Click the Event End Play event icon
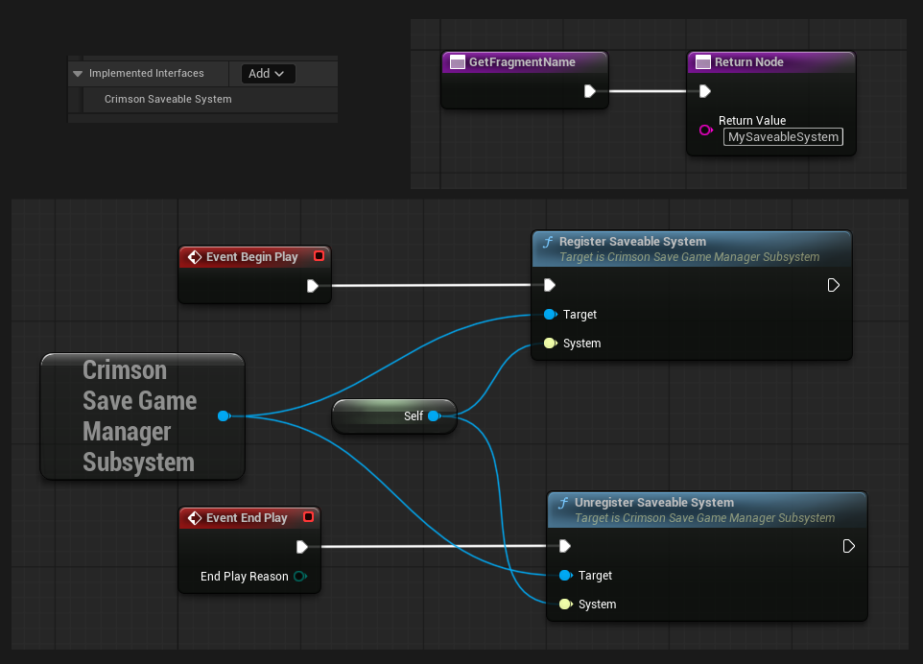 point(195,518)
